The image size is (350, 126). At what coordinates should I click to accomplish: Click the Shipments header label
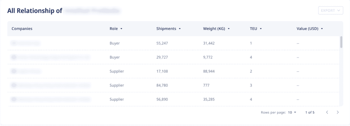click(166, 29)
